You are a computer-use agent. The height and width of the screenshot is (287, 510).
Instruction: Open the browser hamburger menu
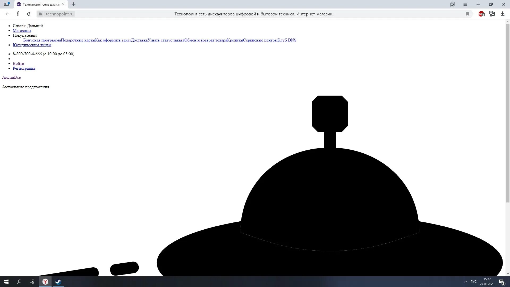pyautogui.click(x=465, y=4)
